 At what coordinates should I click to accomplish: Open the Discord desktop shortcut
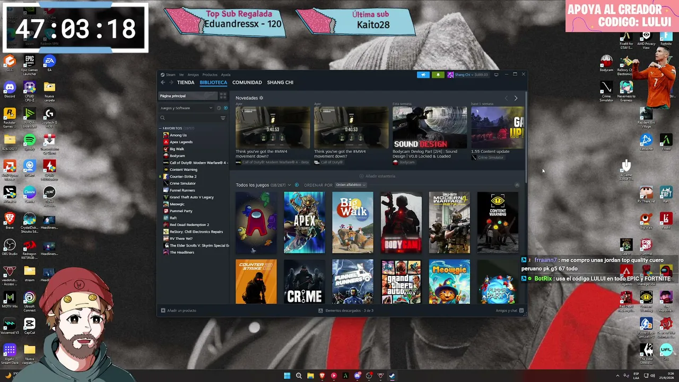[x=10, y=89]
